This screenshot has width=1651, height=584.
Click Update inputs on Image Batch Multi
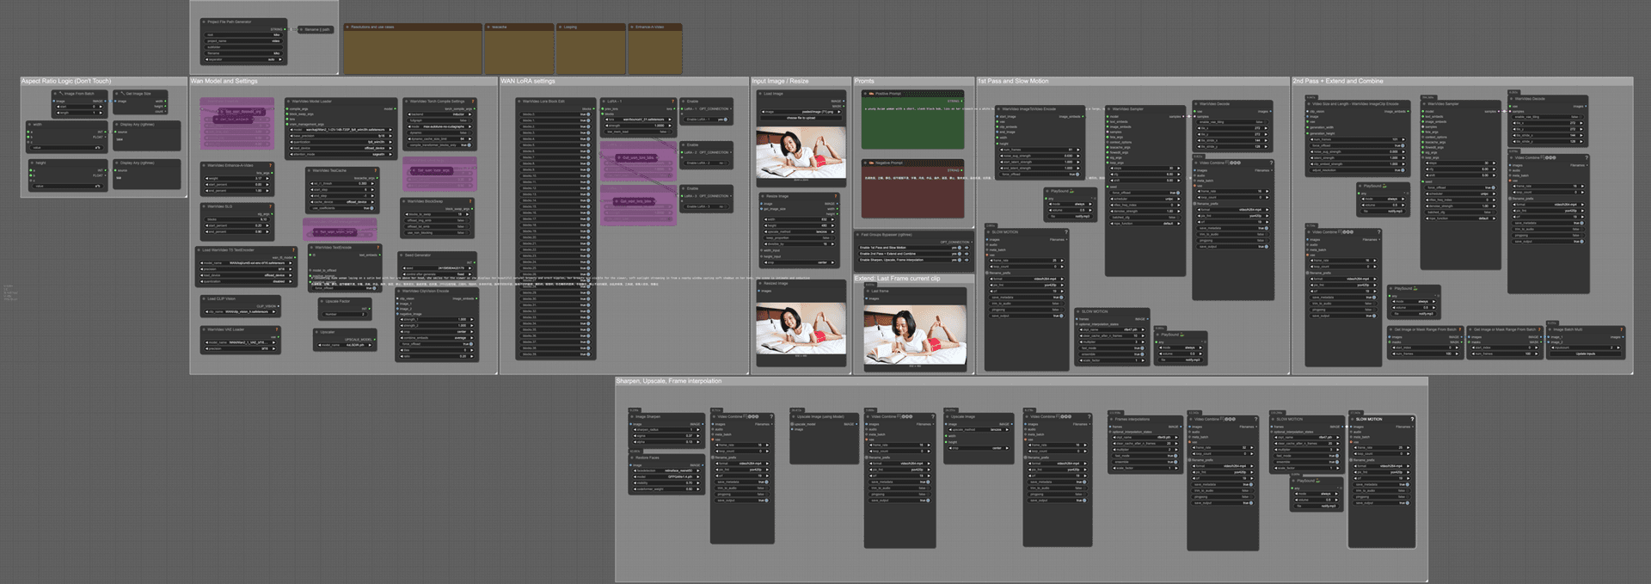[x=1586, y=353]
